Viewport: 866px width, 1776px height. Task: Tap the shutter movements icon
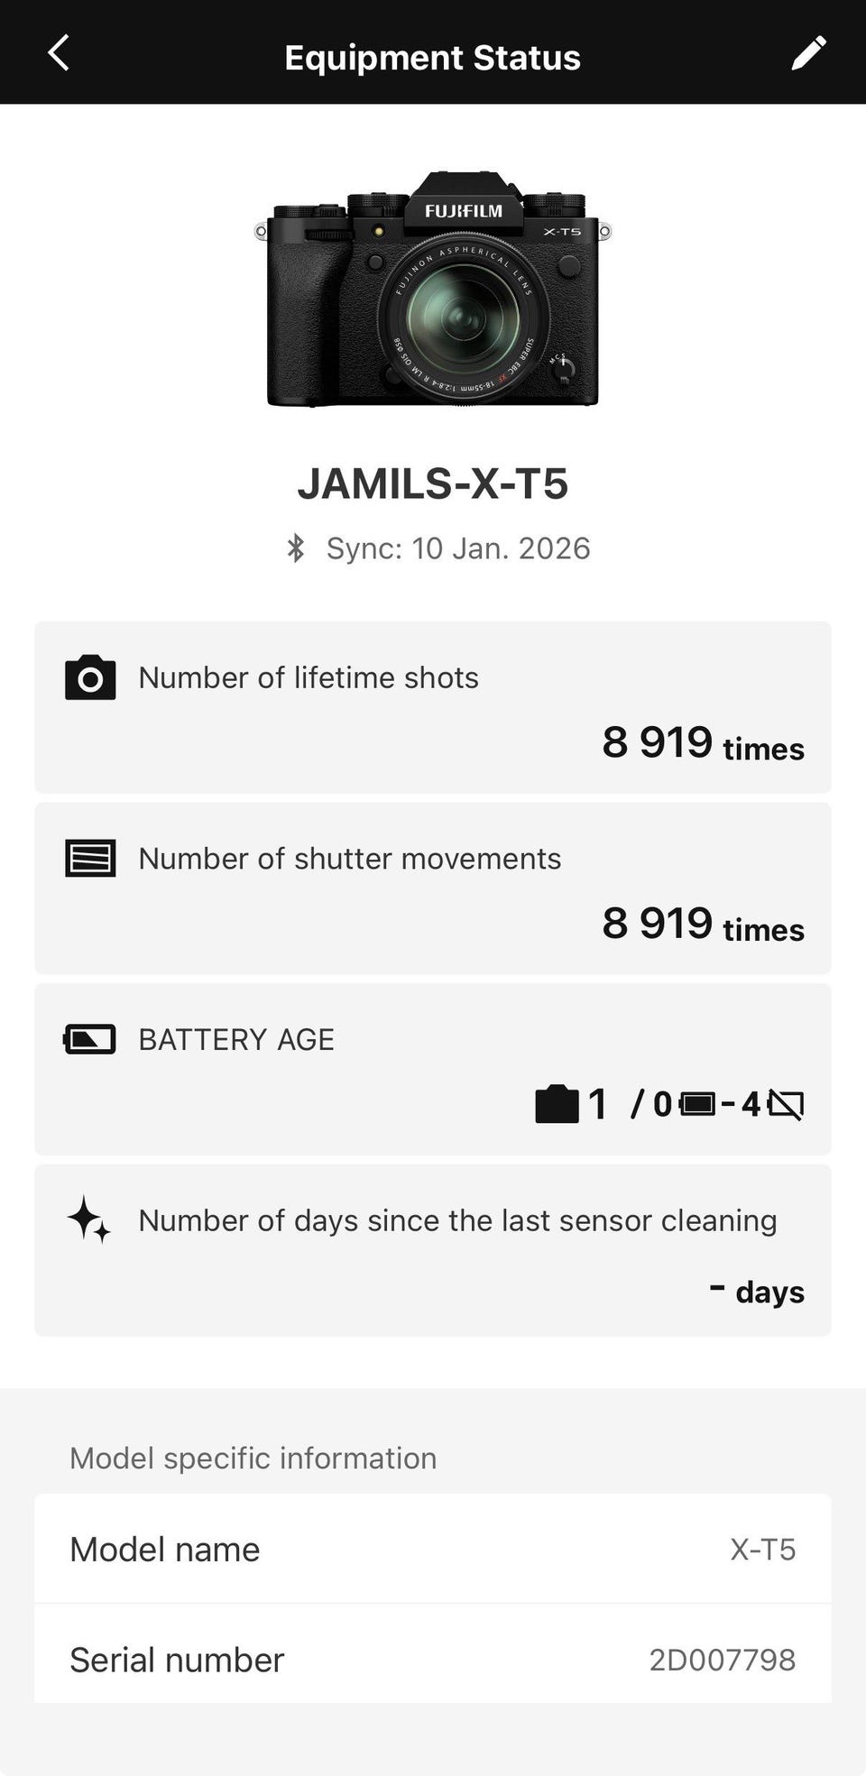click(x=90, y=859)
